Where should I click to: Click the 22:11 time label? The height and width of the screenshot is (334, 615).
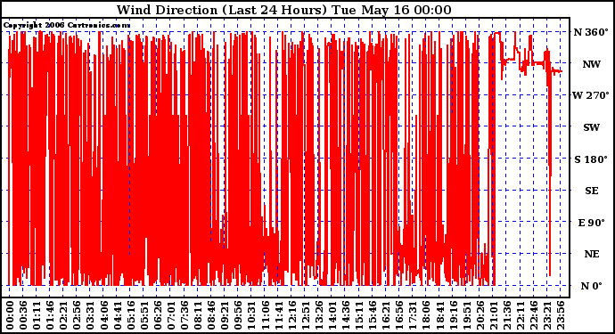click(x=521, y=315)
